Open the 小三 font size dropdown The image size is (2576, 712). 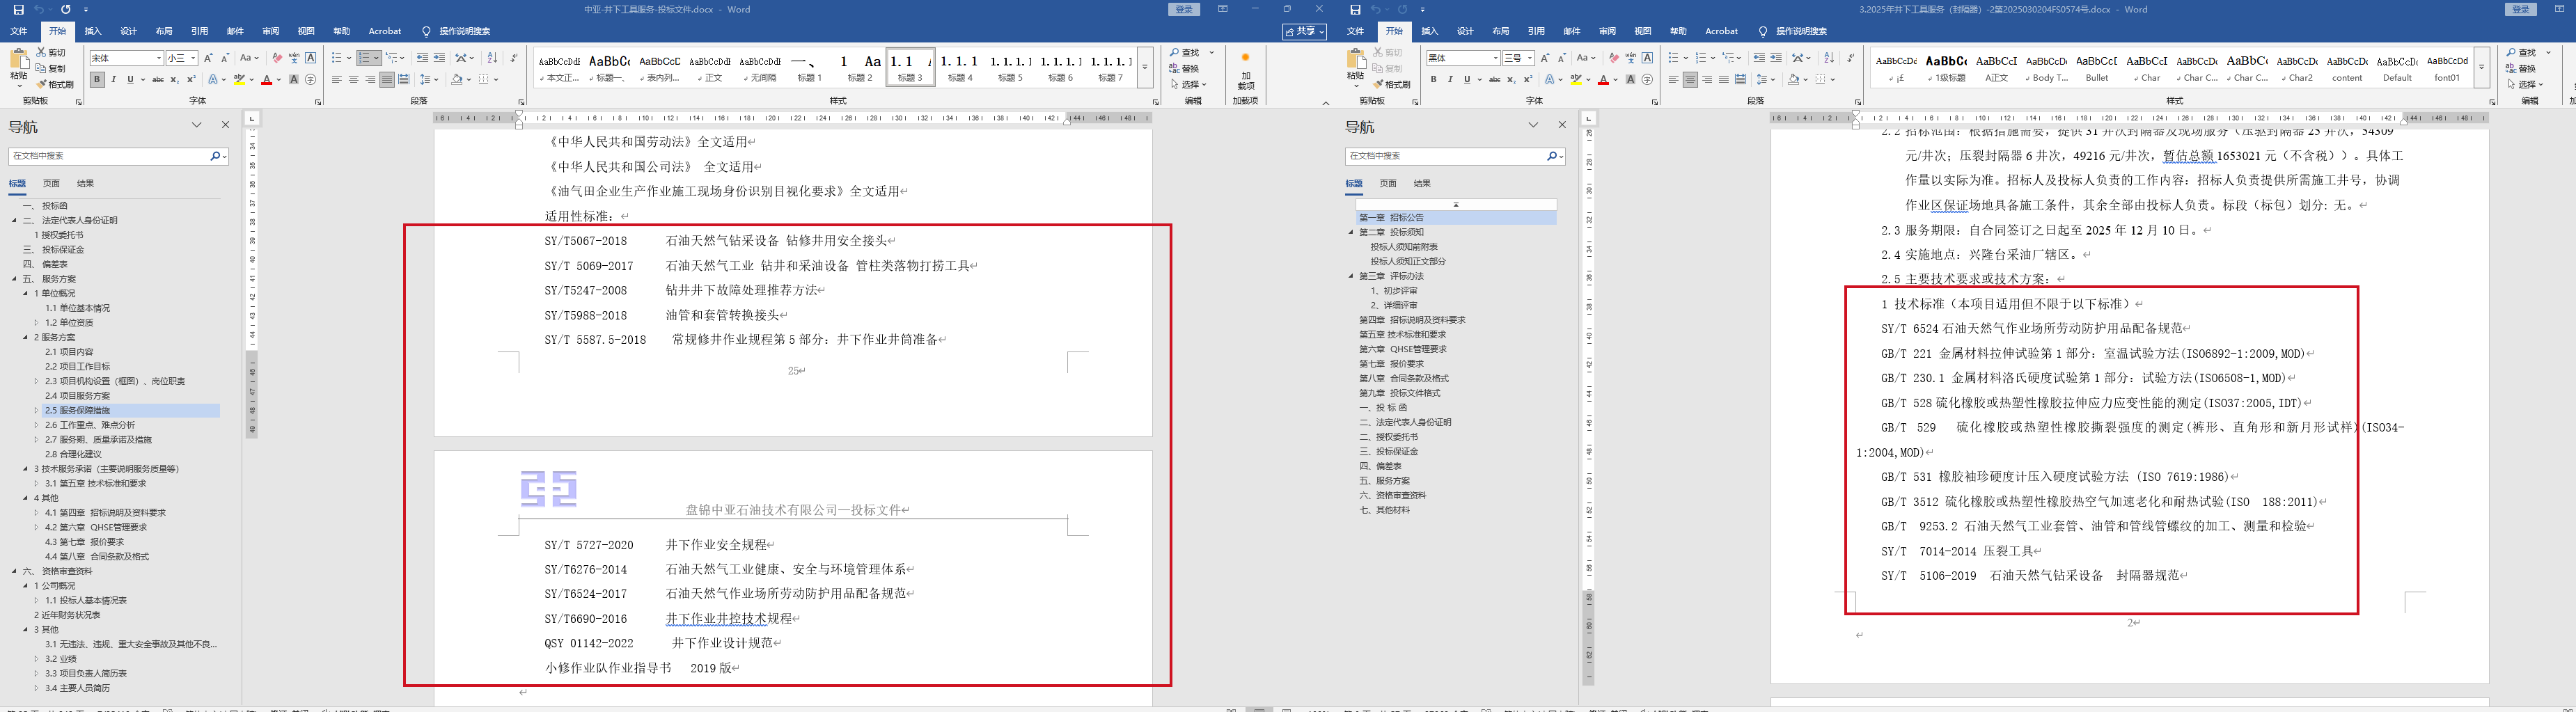click(x=193, y=58)
